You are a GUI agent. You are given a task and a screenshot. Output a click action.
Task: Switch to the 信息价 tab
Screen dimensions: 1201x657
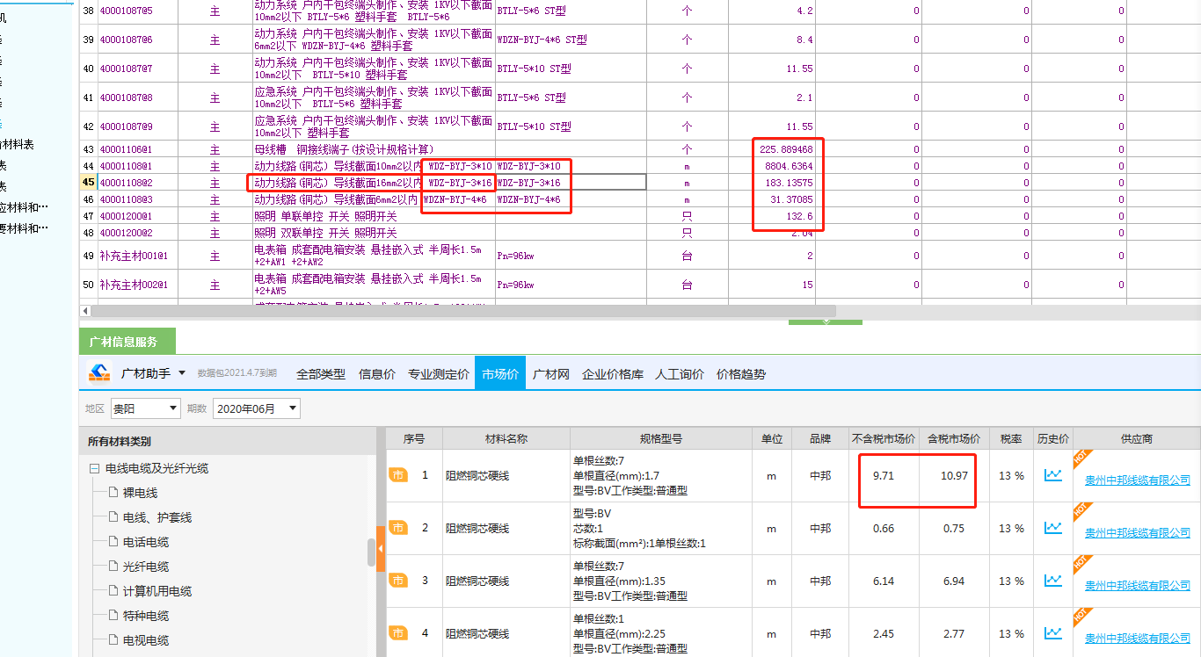(377, 374)
